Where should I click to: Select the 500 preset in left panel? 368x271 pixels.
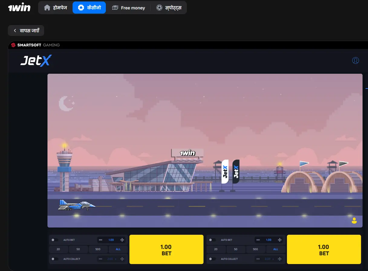click(x=98, y=249)
